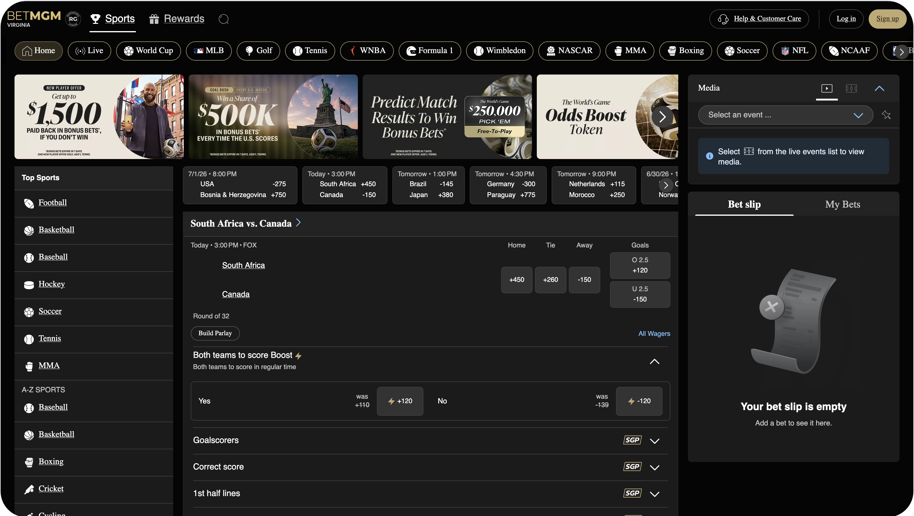Collapse the Media panel chevron

pyautogui.click(x=879, y=88)
